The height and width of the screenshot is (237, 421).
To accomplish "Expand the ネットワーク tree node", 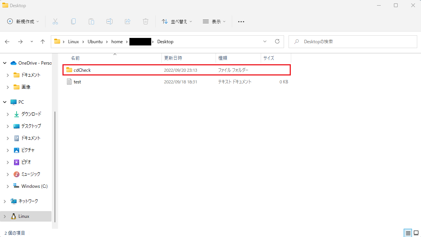I will (x=5, y=201).
